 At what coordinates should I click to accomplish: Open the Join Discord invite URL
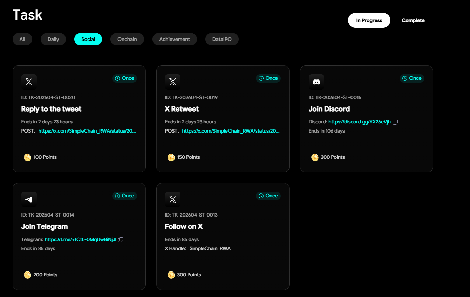[359, 122]
